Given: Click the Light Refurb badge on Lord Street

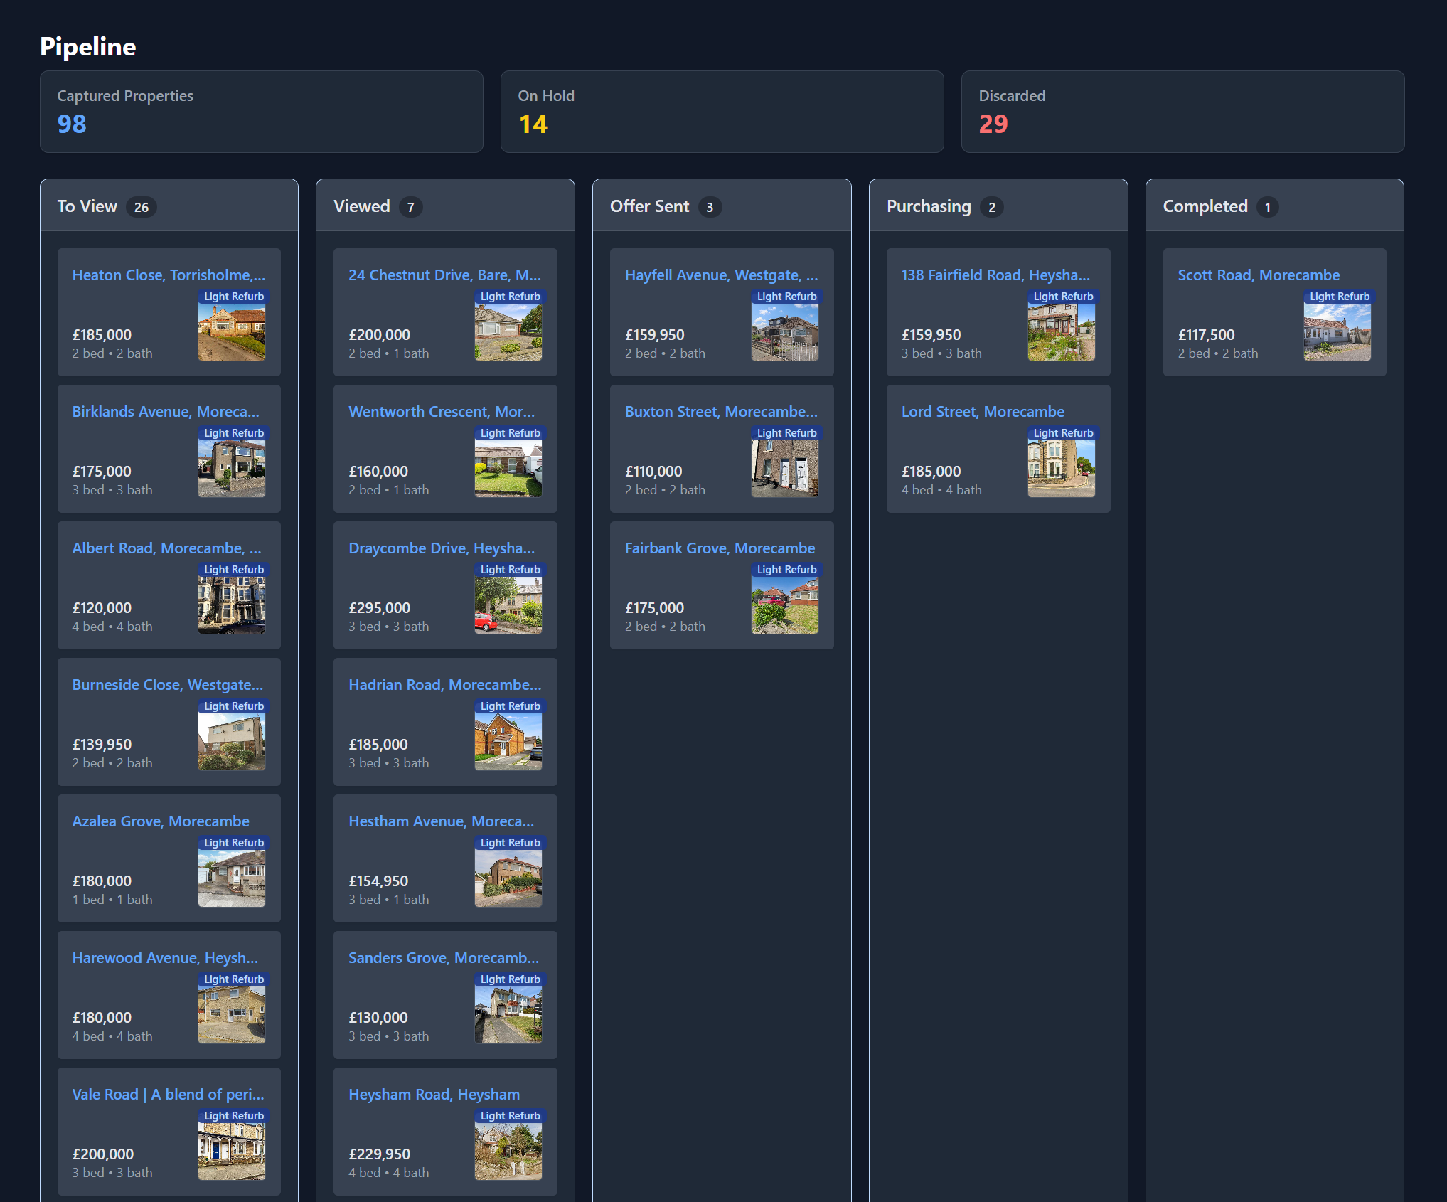Looking at the screenshot, I should 1062,432.
